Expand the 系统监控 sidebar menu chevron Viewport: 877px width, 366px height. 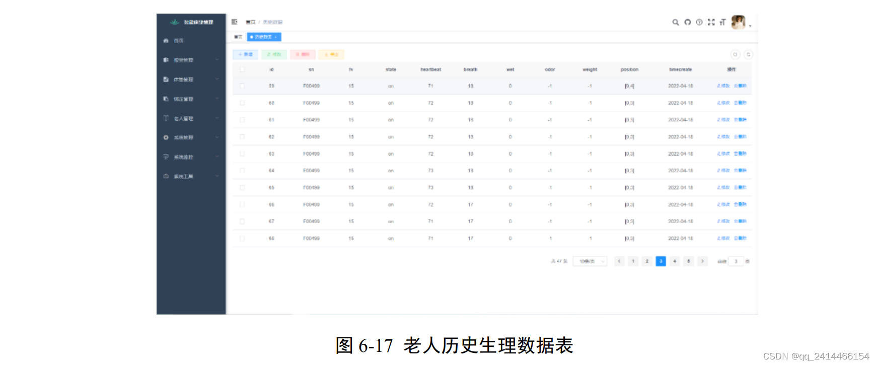point(217,157)
